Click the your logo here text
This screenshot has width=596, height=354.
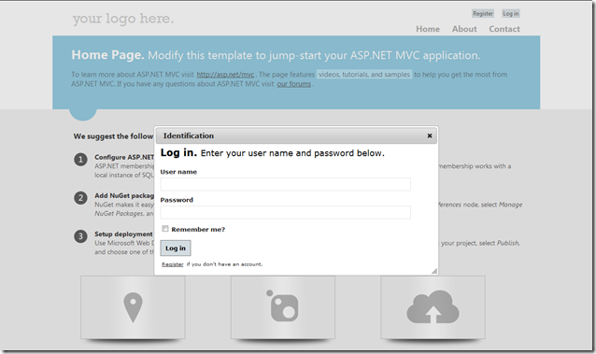pos(123,19)
